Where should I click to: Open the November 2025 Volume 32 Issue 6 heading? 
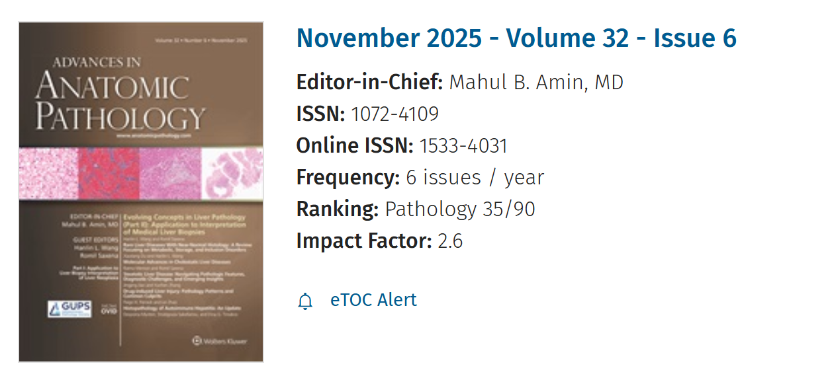(516, 39)
